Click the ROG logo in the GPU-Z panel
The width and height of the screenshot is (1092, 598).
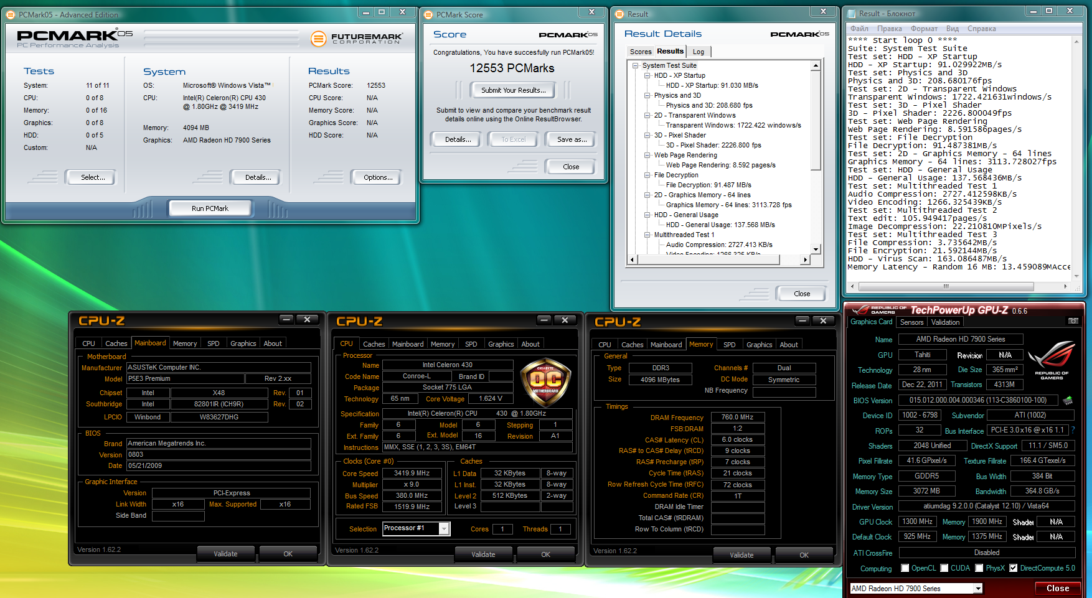pyautogui.click(x=1052, y=360)
